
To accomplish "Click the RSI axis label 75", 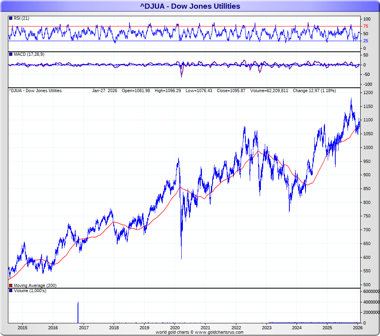I will [x=366, y=26].
